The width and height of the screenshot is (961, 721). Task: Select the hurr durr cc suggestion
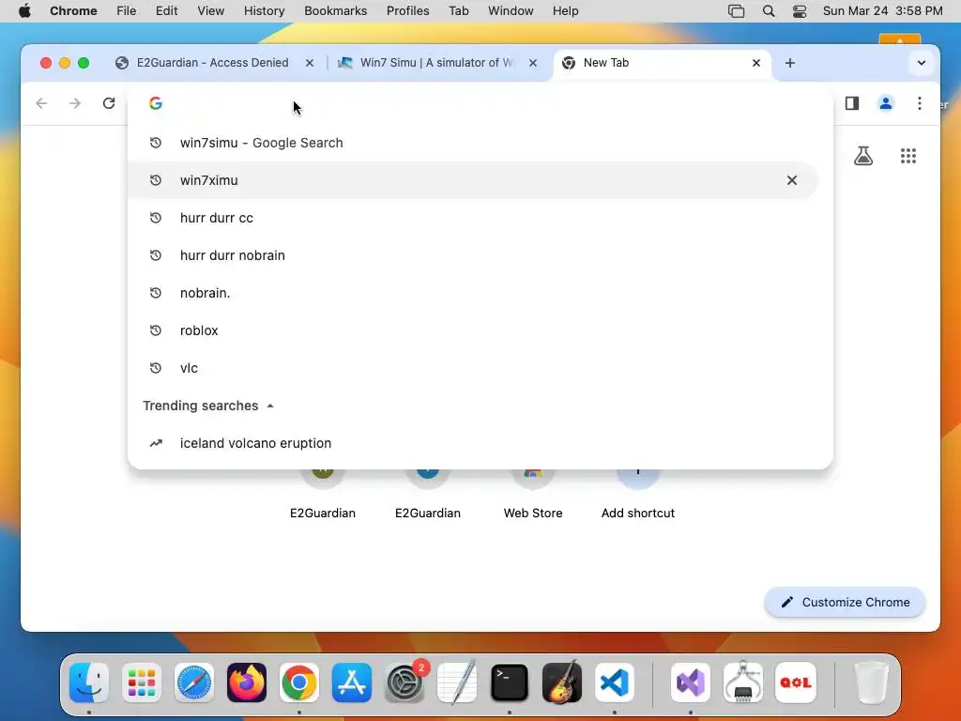click(x=472, y=218)
